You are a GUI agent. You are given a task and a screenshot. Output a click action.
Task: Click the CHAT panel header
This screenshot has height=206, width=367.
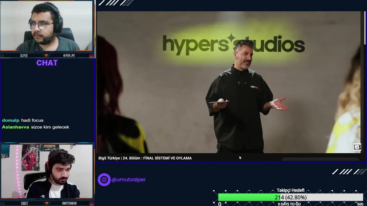pos(47,63)
